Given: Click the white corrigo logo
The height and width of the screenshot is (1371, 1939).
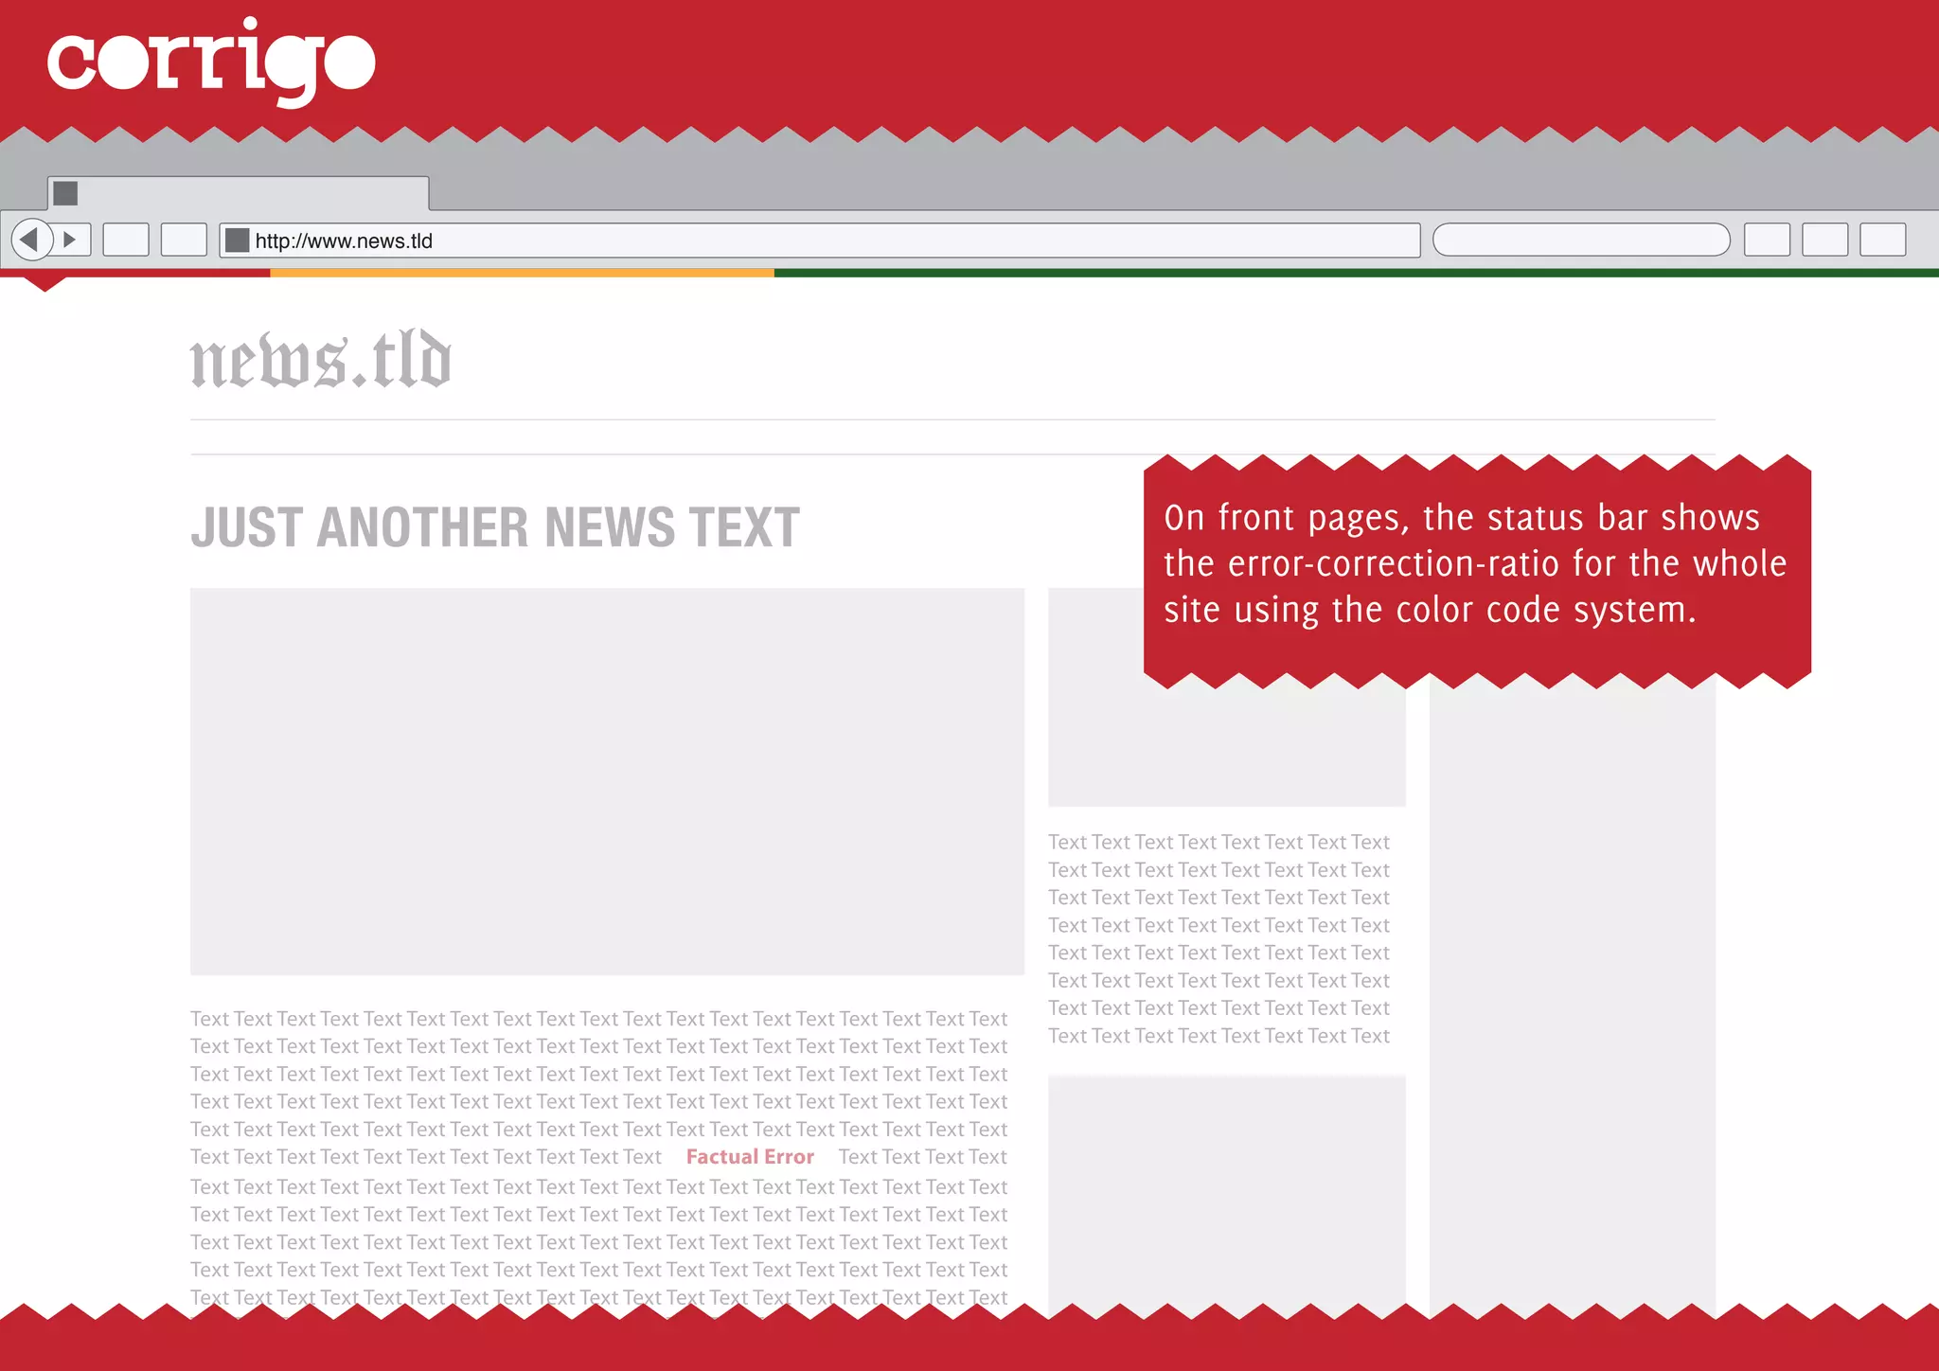Looking at the screenshot, I should point(211,62).
